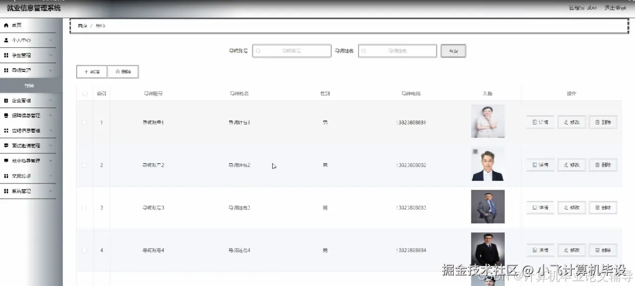635x286 pixels.
Task: Click the 导师姓名 column header
Action: [x=239, y=94]
